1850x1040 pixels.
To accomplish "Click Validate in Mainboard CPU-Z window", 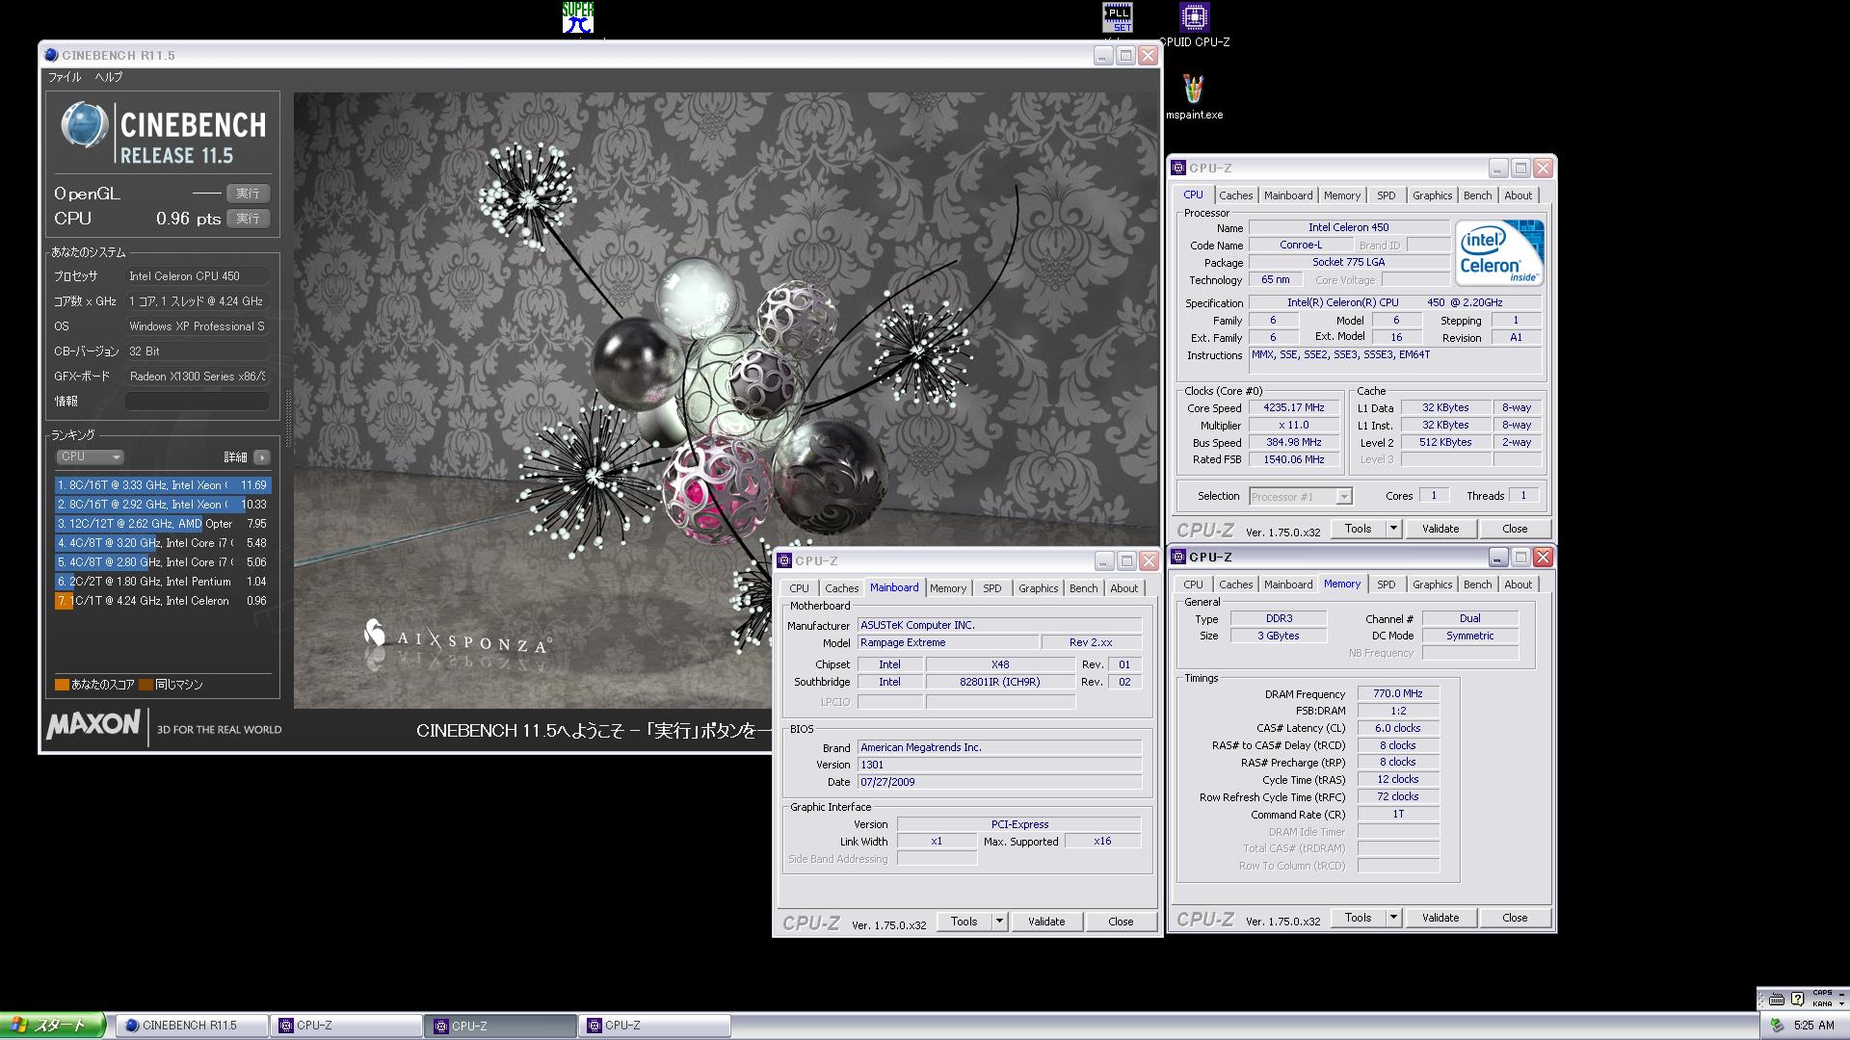I will click(x=1046, y=922).
